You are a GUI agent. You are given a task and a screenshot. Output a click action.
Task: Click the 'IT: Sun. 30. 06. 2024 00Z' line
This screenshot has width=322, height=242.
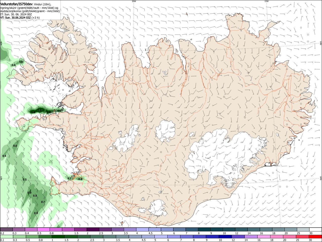tap(16, 14)
